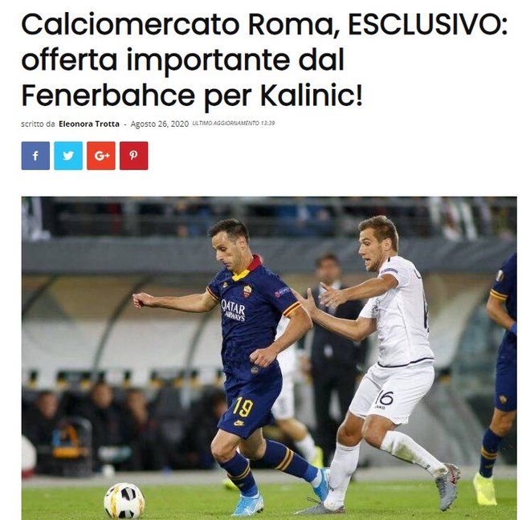The width and height of the screenshot is (522, 520).
Task: Open the Kalinic match photo
Action: pyautogui.click(x=269, y=358)
